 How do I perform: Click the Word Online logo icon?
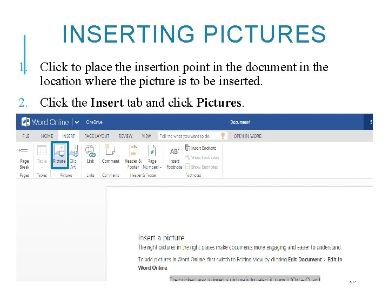pos(25,122)
